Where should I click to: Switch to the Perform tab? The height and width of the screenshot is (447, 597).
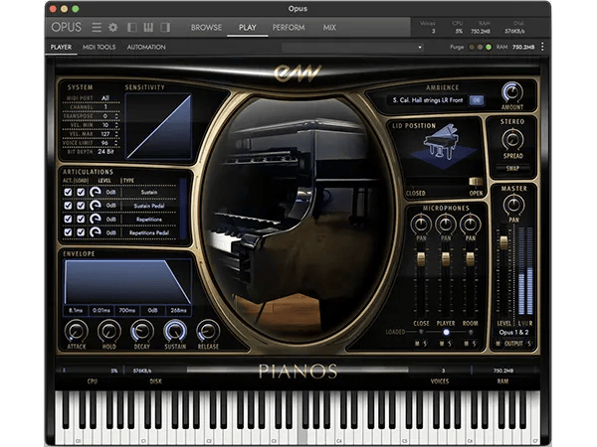click(289, 28)
